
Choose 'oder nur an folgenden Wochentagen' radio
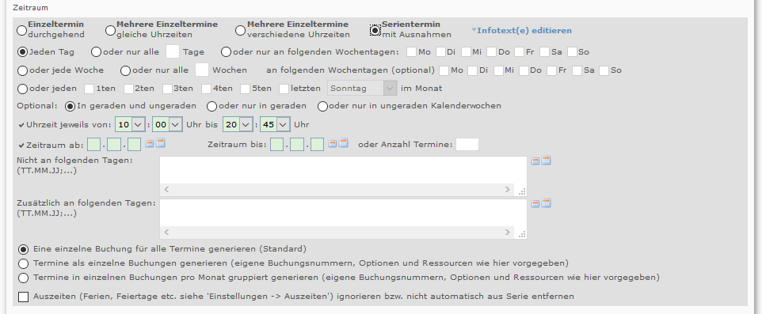[227, 52]
